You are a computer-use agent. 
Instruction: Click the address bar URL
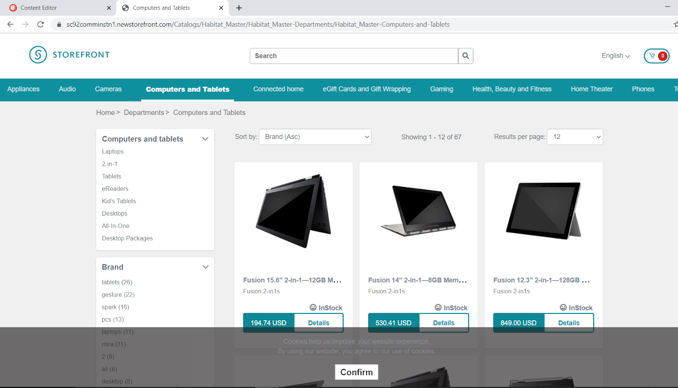pos(258,25)
